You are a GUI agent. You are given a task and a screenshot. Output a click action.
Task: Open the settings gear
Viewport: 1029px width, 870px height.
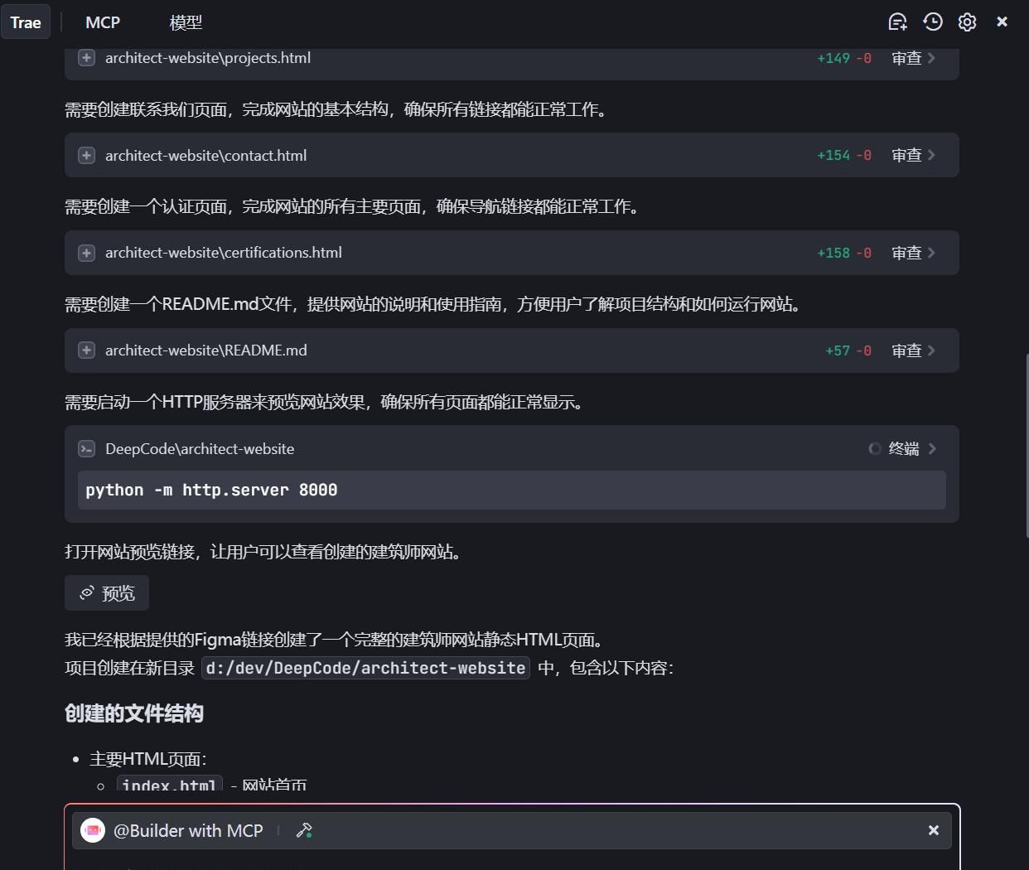click(x=967, y=22)
